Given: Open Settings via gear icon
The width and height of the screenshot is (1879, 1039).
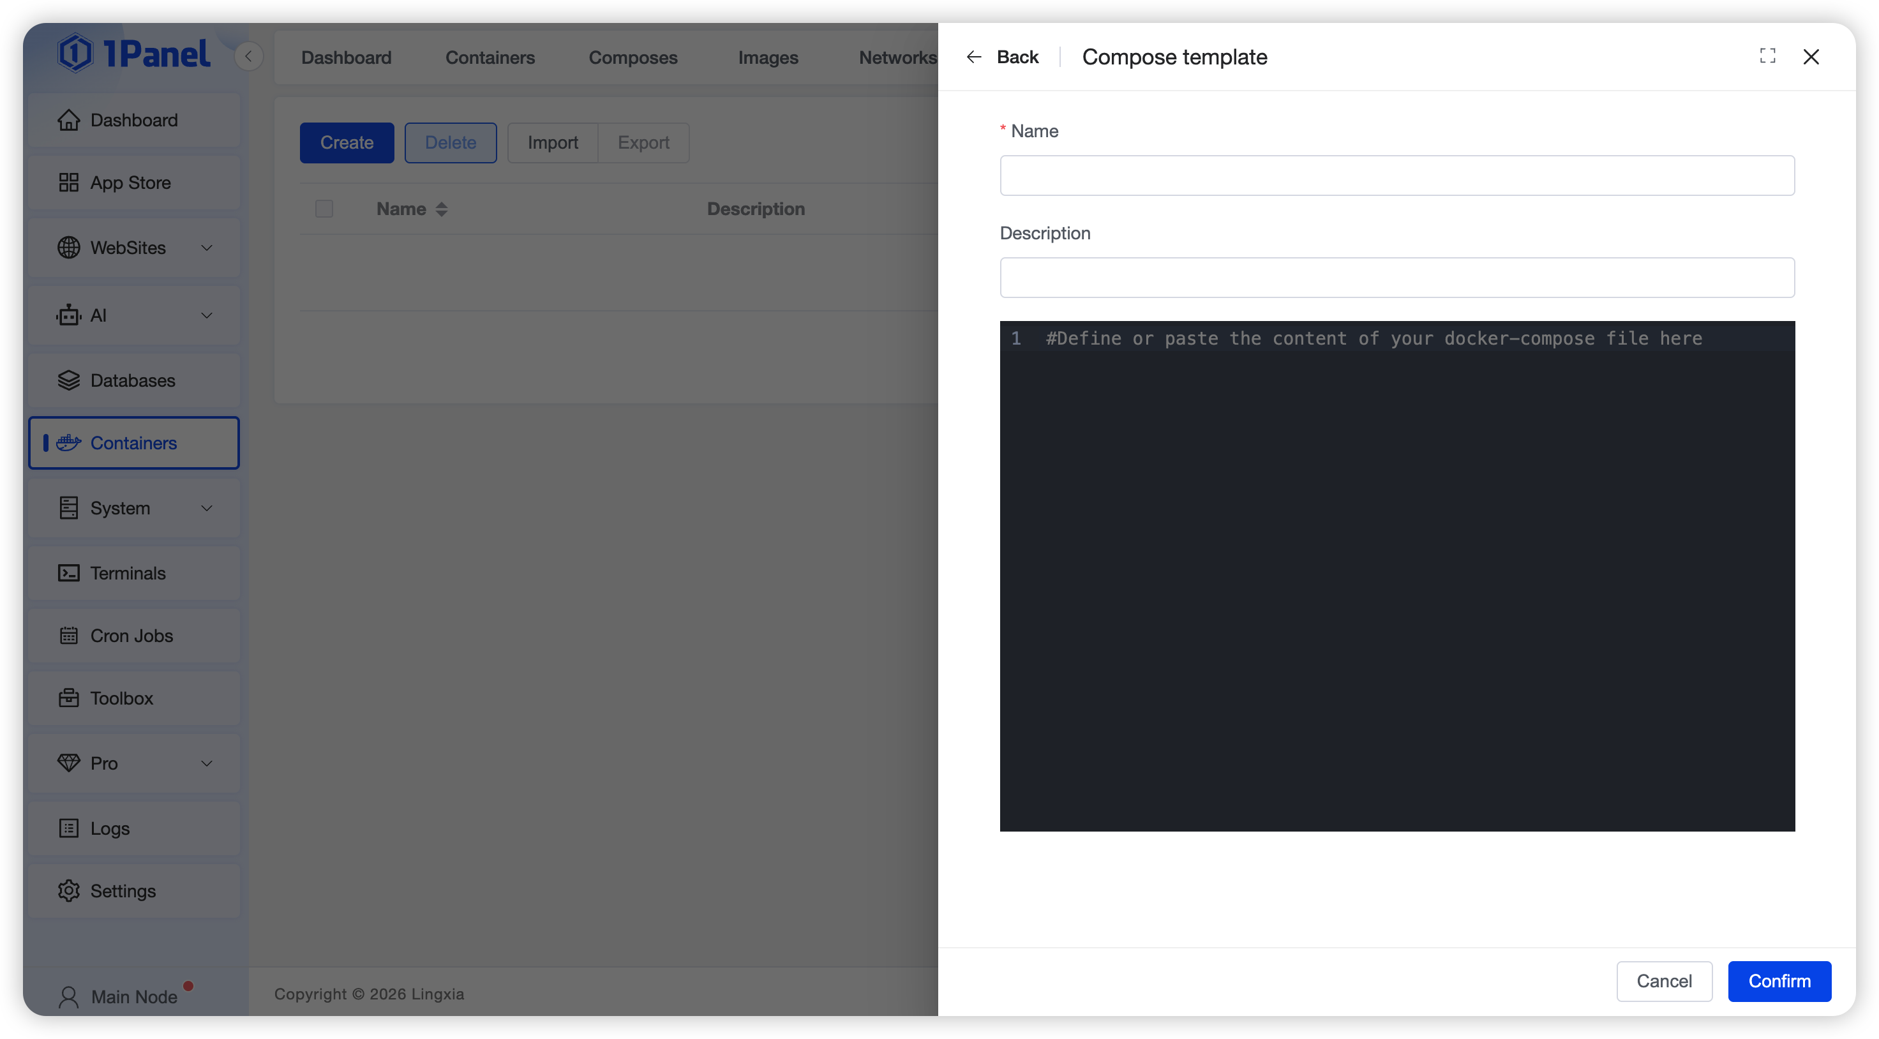Looking at the screenshot, I should coord(68,891).
